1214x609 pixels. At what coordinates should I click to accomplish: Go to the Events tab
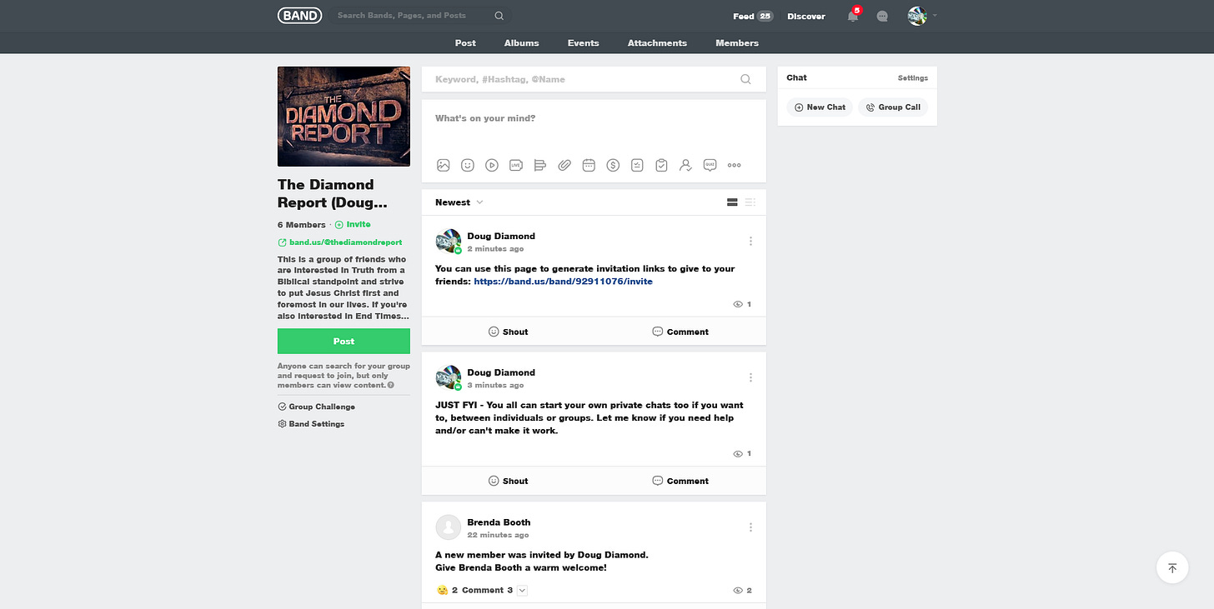(583, 43)
